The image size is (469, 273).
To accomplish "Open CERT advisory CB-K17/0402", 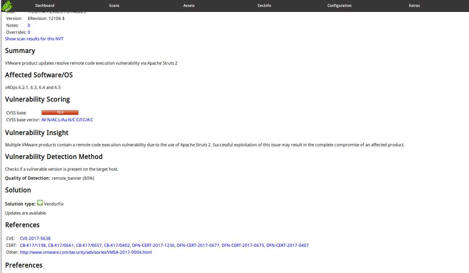I will [117, 245].
